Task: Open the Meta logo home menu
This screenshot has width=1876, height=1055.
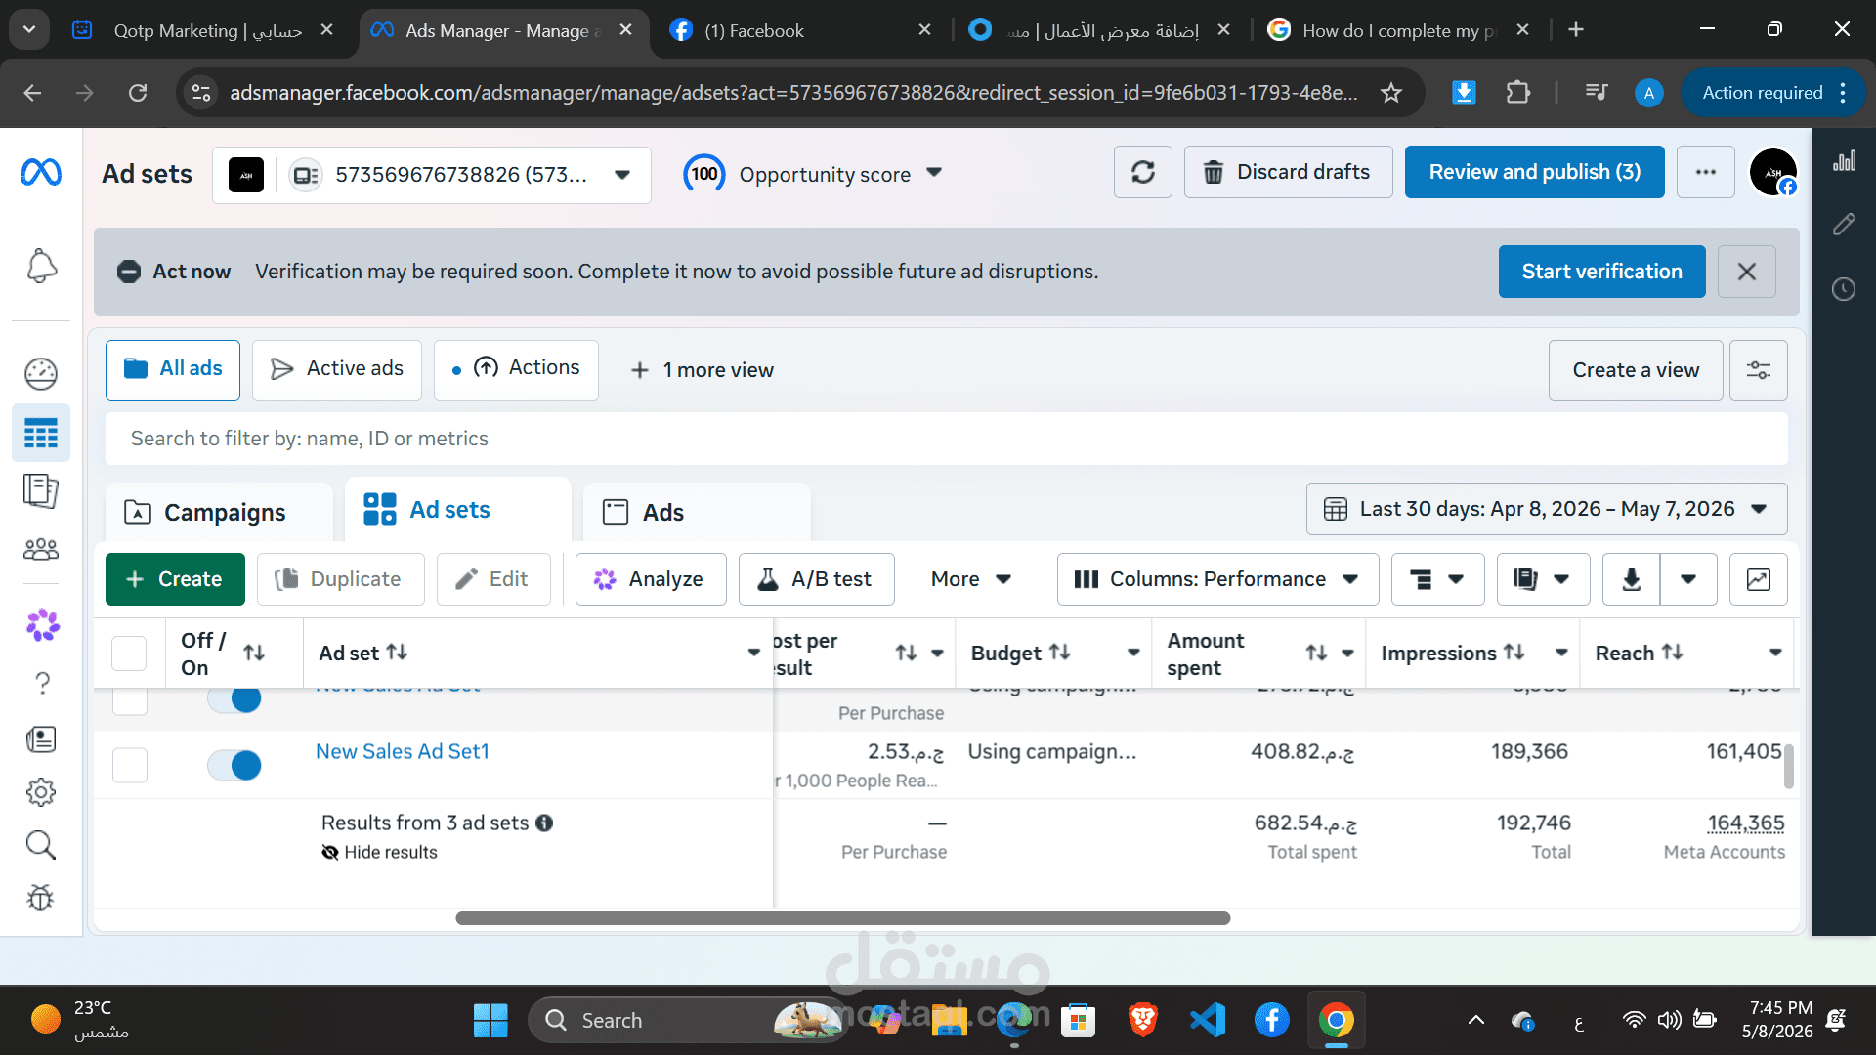Action: pyautogui.click(x=41, y=173)
